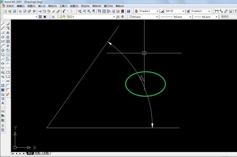Open the Standard text style dropdown
Image resolution: width=237 pixels, height=157 pixels.
(x=157, y=11)
